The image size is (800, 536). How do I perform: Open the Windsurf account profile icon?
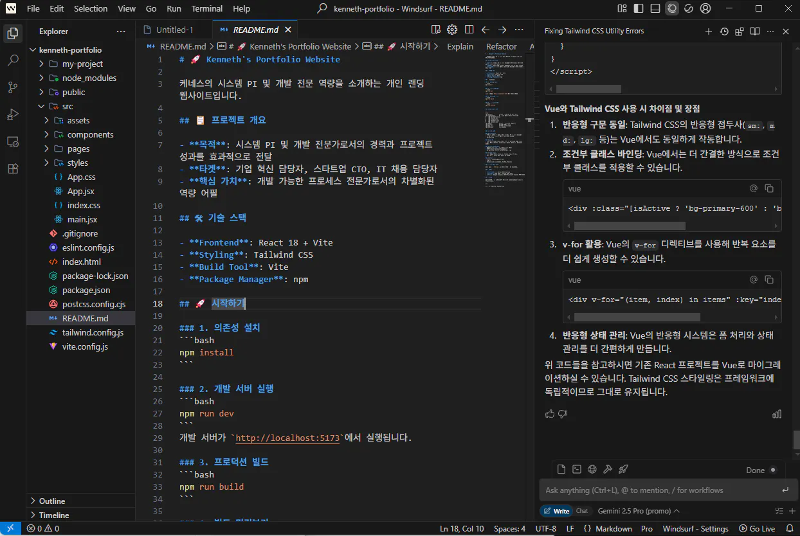705,8
